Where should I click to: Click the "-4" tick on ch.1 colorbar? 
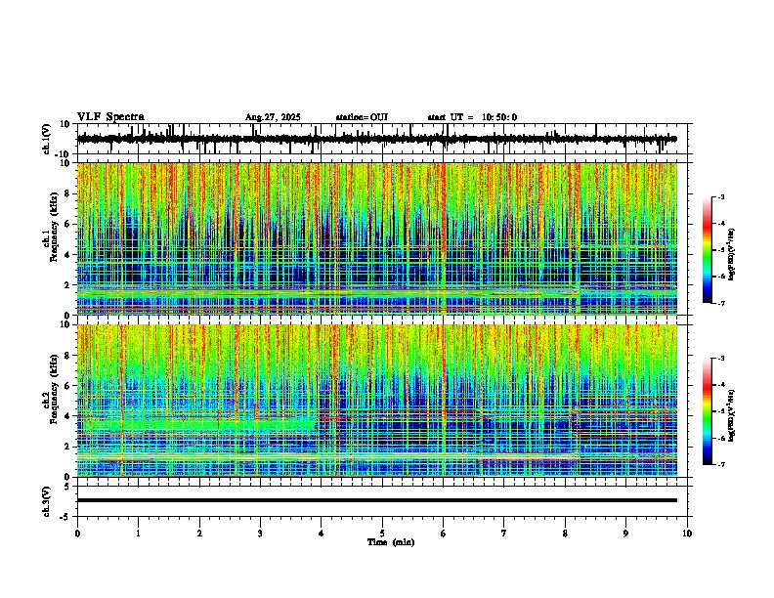721,224
